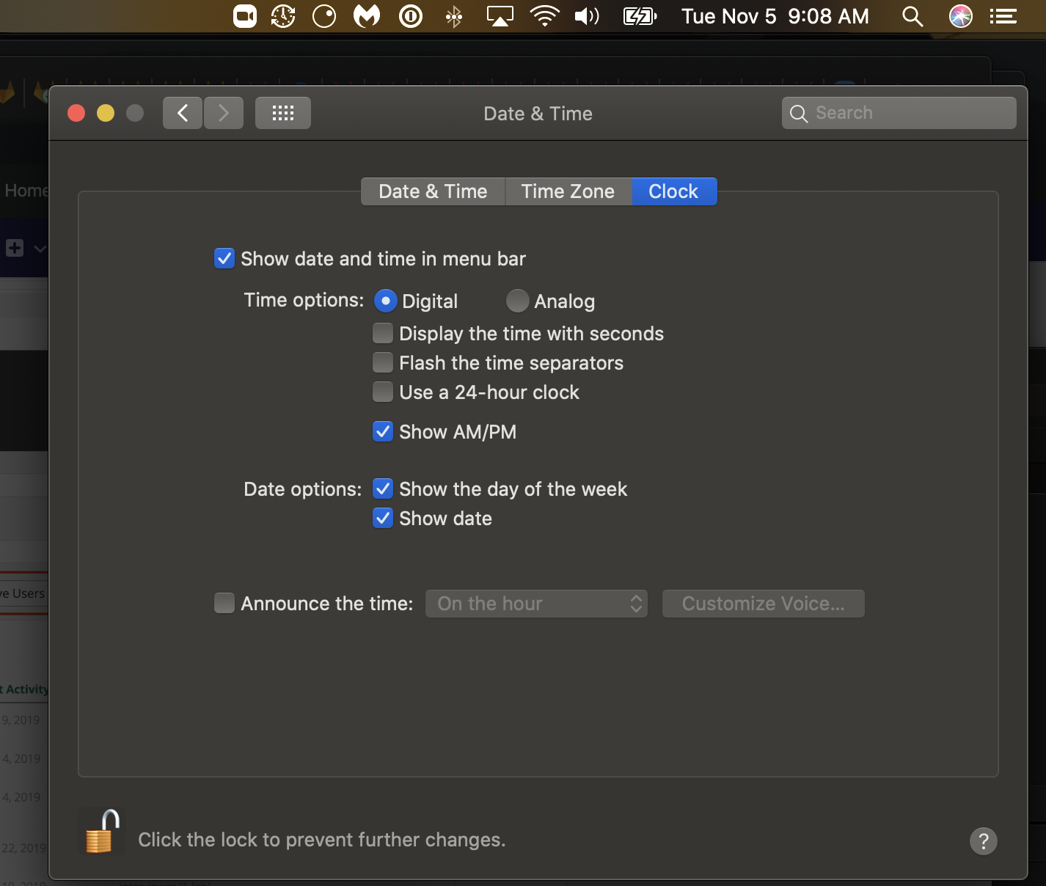The height and width of the screenshot is (886, 1046).
Task: Switch to the Date & Time tab
Action: tap(433, 191)
